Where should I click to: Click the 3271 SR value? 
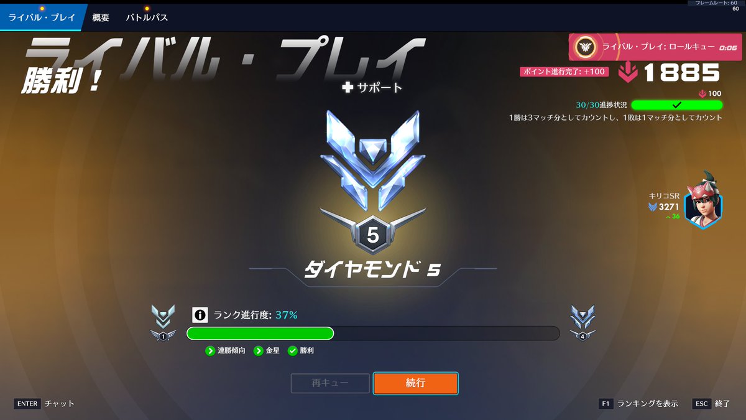669,207
